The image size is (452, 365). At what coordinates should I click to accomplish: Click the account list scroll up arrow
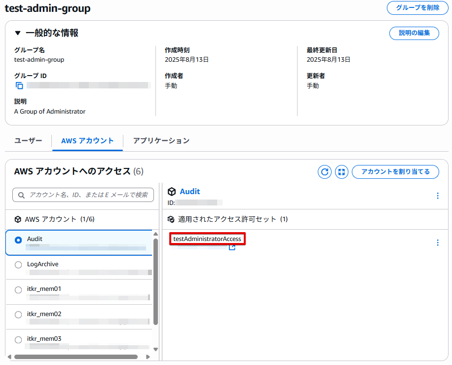(x=155, y=234)
